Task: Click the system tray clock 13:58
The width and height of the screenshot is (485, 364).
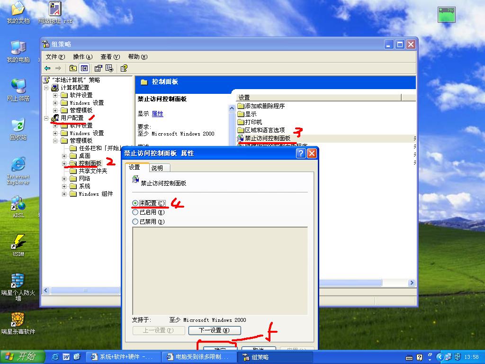Action: coord(471,357)
